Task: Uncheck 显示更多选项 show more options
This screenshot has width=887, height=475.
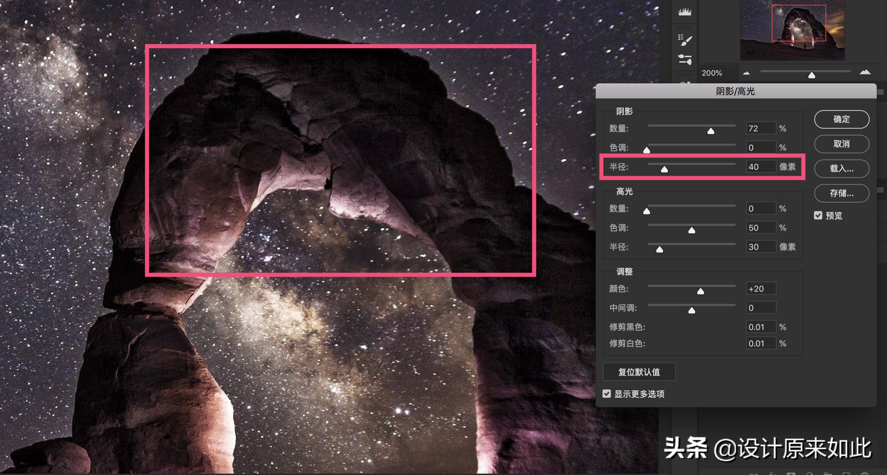Action: (607, 394)
